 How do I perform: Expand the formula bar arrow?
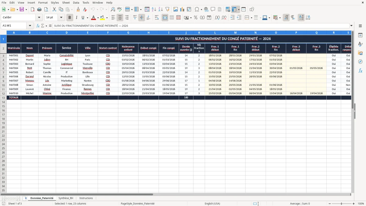[351, 26]
